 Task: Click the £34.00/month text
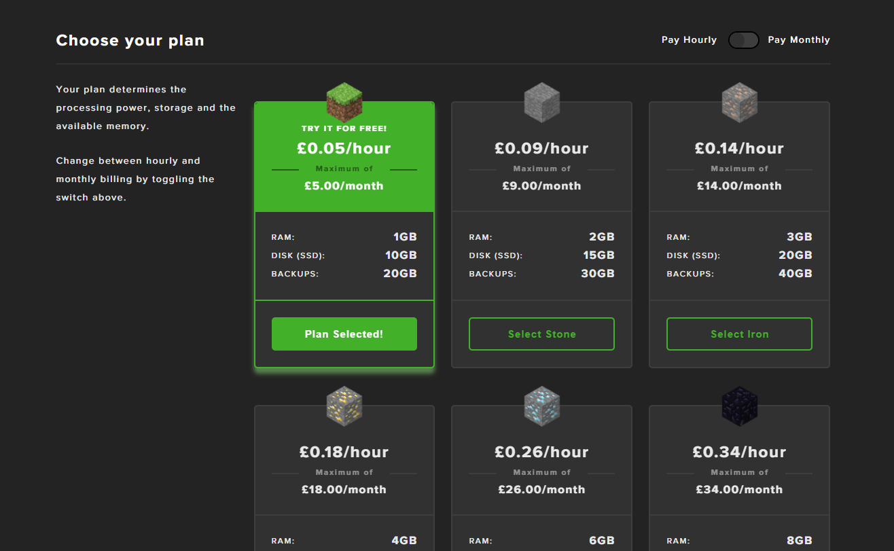(x=740, y=489)
